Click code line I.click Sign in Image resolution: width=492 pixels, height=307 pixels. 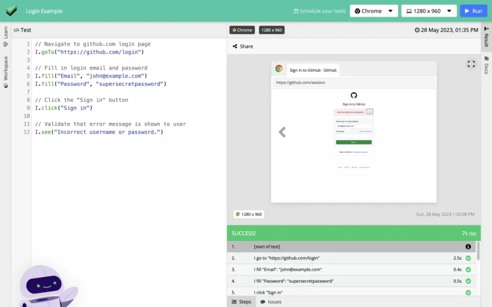click(63, 108)
